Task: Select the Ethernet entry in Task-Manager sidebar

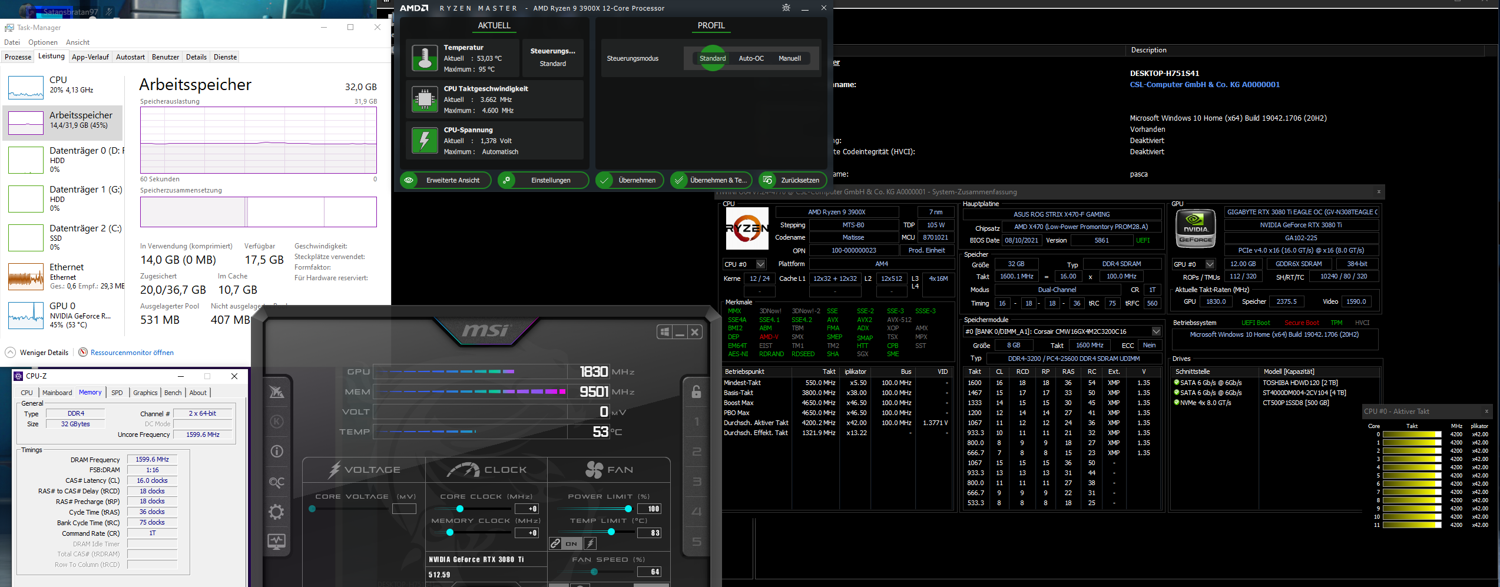Action: coord(64,276)
